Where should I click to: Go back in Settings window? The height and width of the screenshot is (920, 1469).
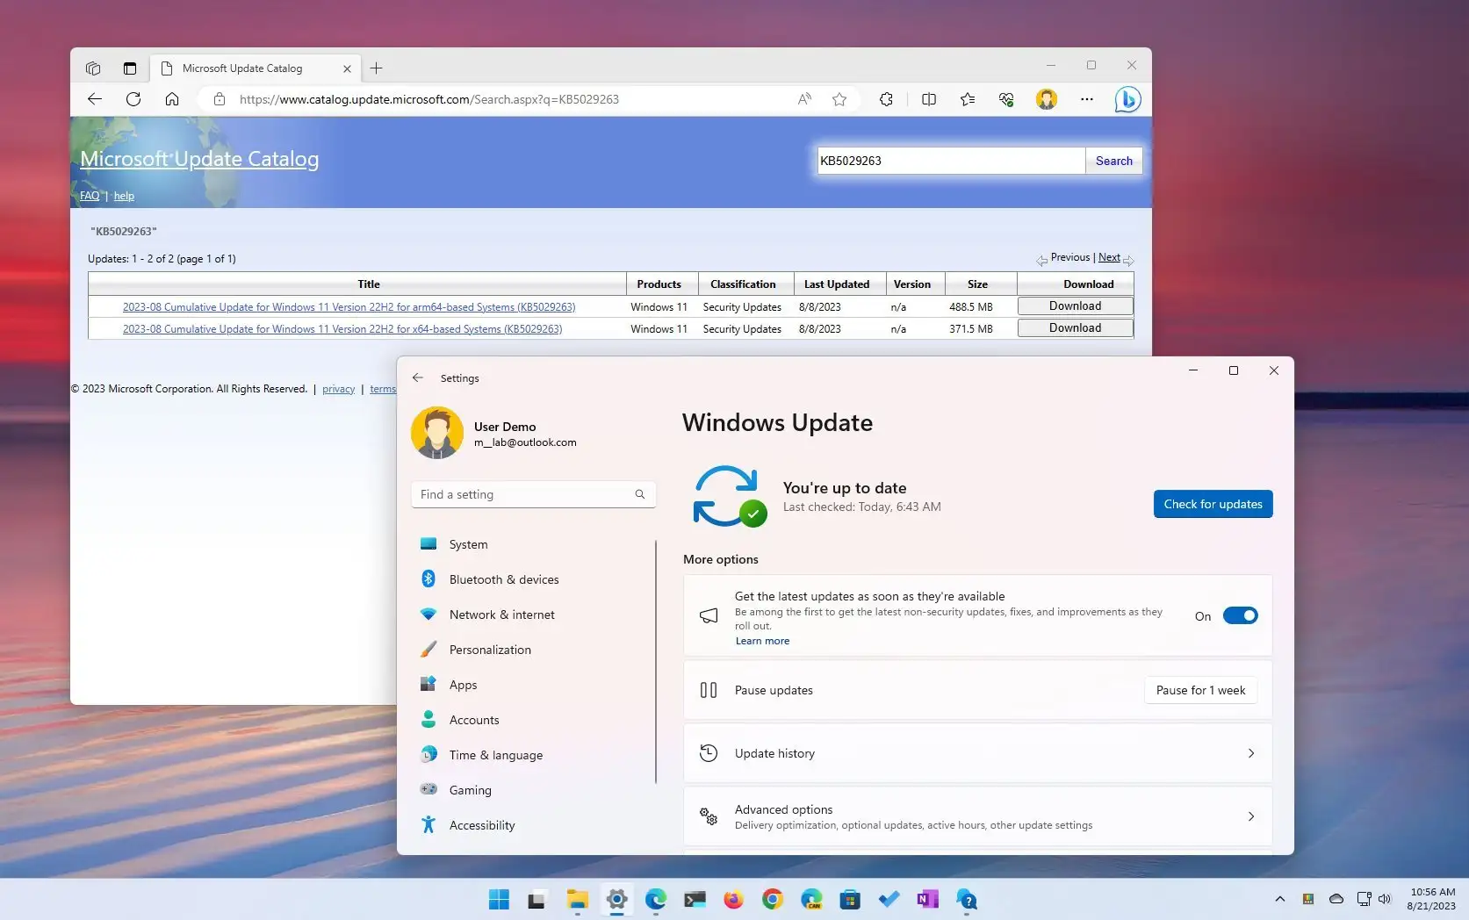(x=418, y=377)
